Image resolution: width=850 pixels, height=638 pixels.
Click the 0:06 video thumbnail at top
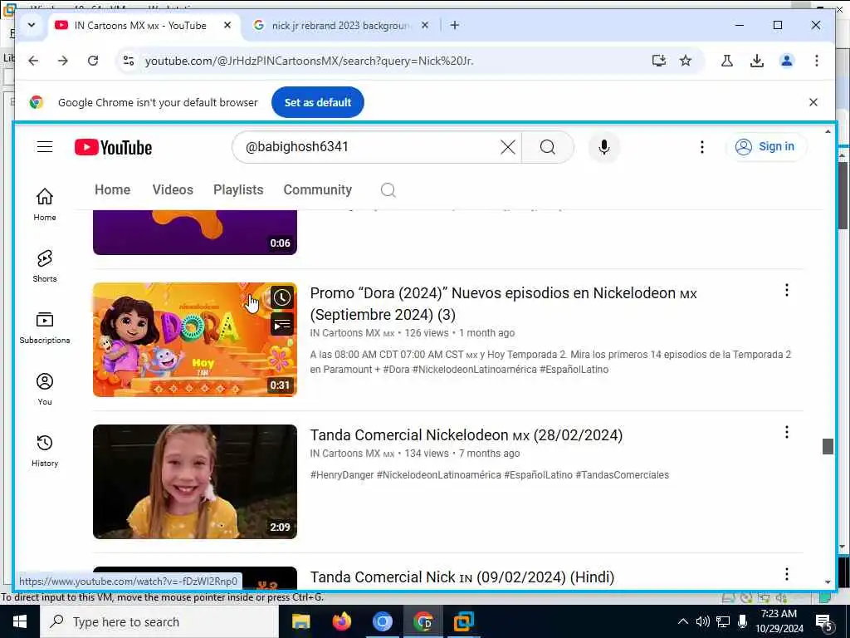(194, 233)
